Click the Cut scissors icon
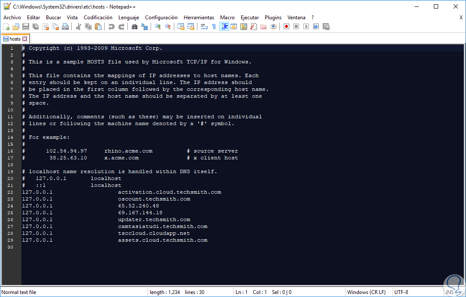 coord(79,27)
